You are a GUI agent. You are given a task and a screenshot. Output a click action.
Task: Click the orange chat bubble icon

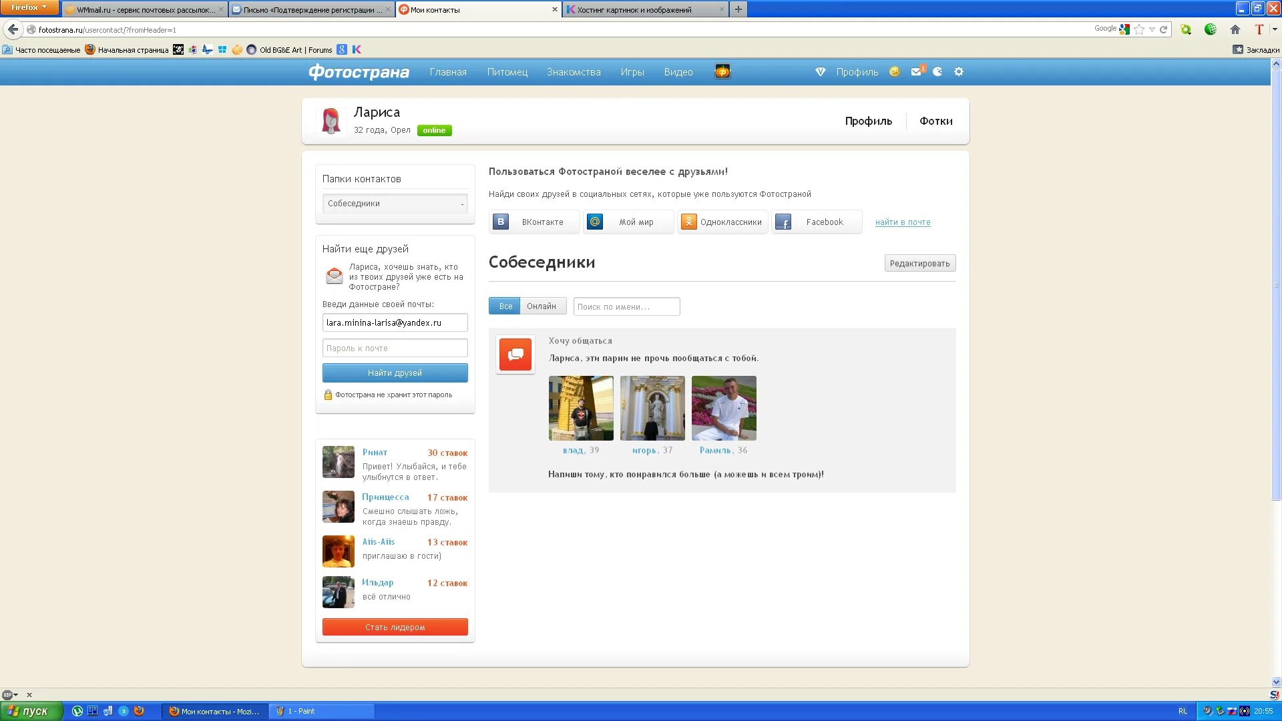click(515, 354)
